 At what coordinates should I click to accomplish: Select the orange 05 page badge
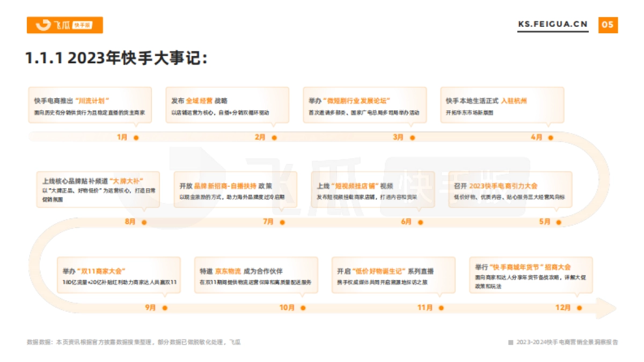(607, 24)
